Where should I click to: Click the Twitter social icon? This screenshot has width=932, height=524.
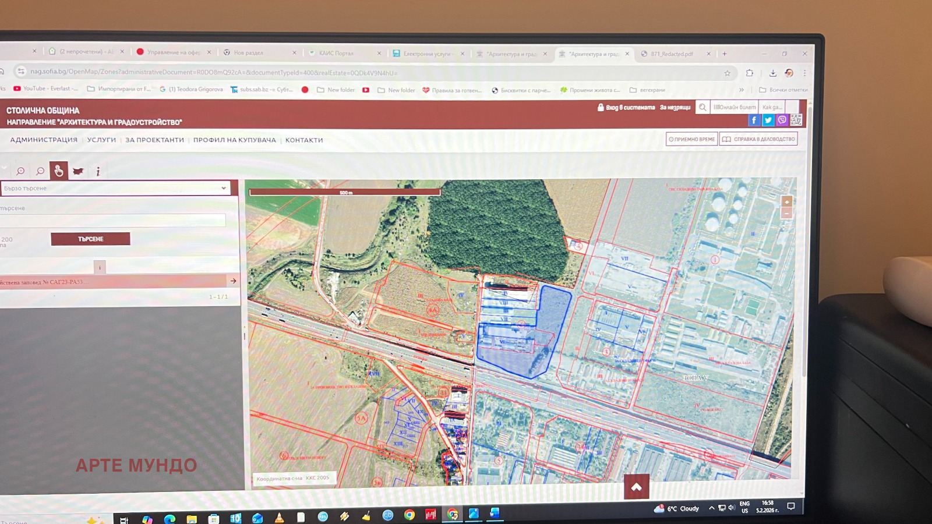(768, 120)
